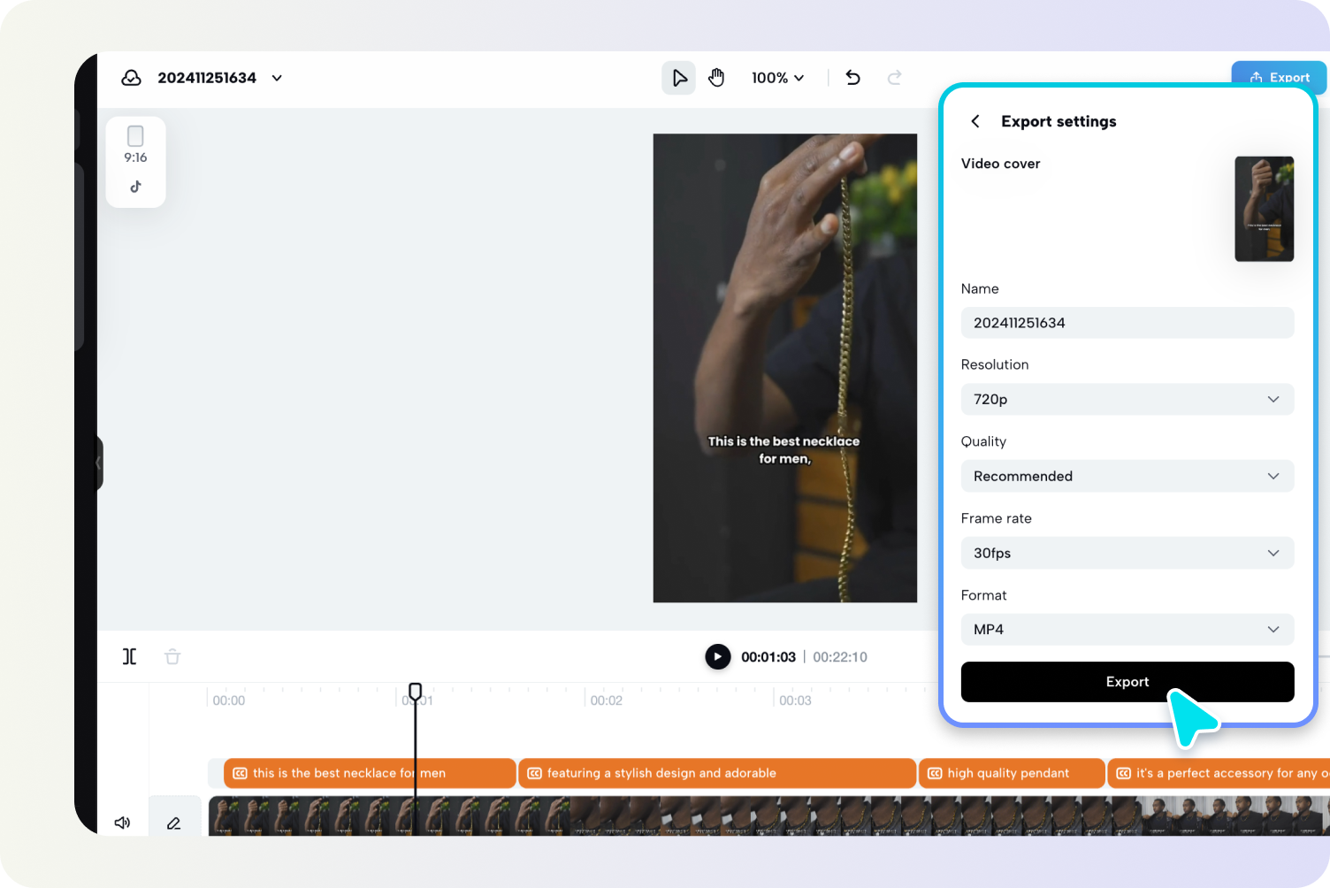Screen dimensions: 1330x888
Task: Select the hand pan tool
Action: click(716, 78)
